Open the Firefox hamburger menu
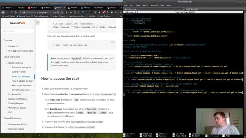 coord(121,12)
